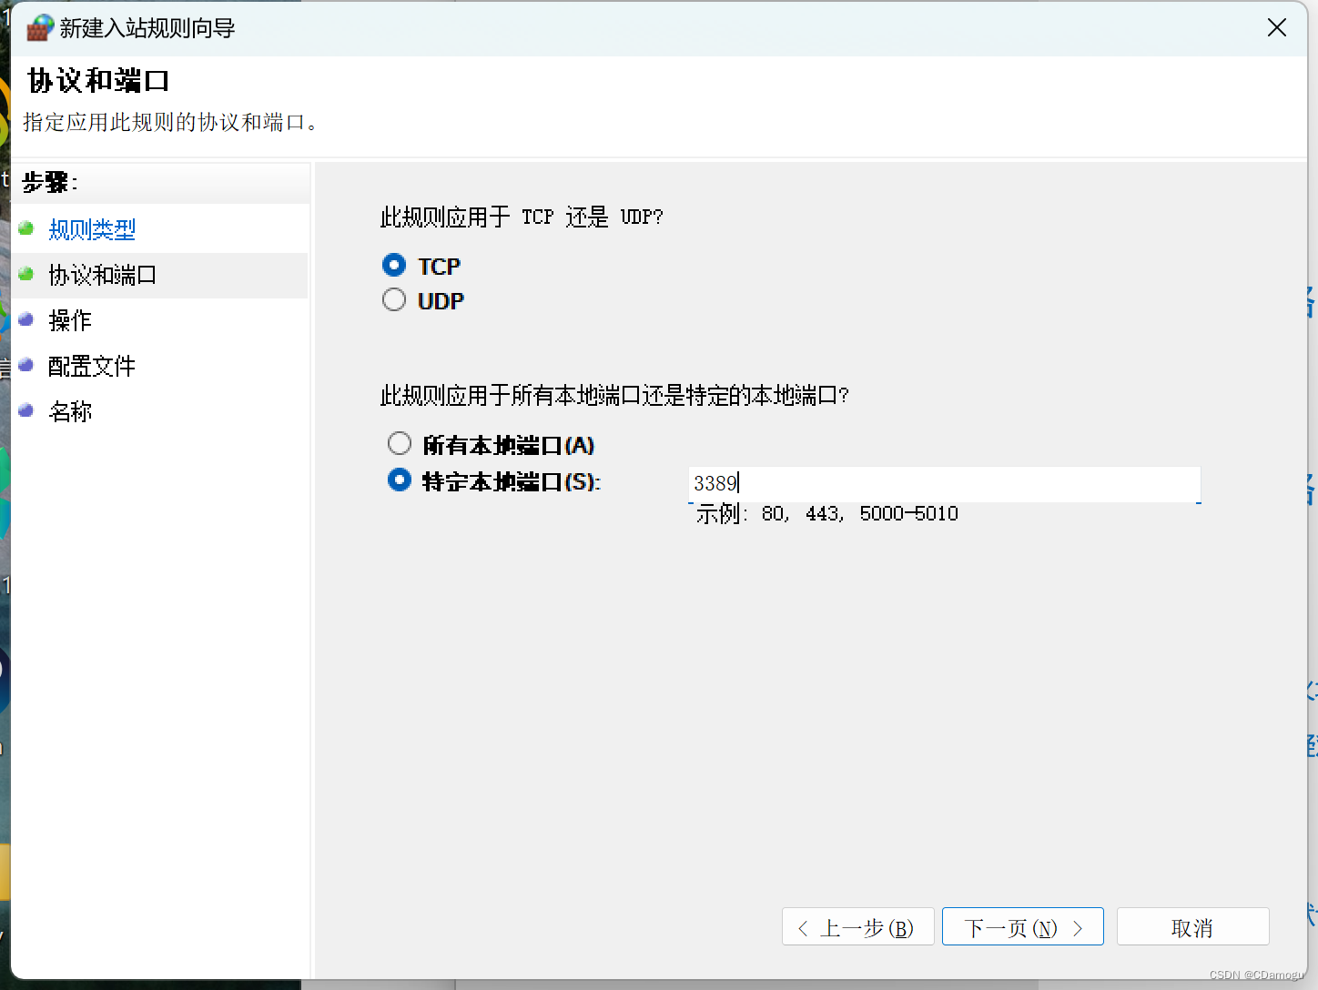Click the bullet icon next to 操作
The width and height of the screenshot is (1318, 990).
point(25,318)
